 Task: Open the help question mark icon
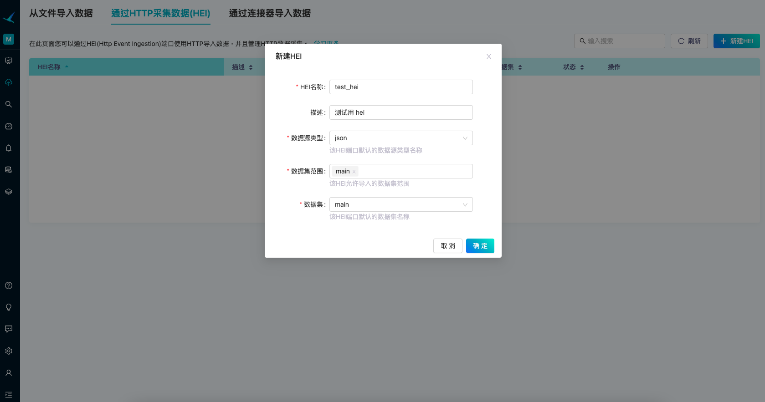(x=9, y=285)
